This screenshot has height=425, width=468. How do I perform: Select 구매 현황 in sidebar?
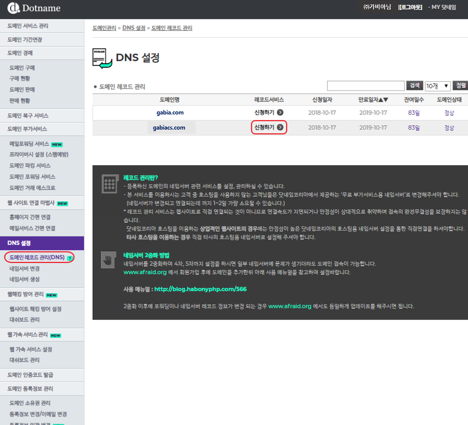20,79
